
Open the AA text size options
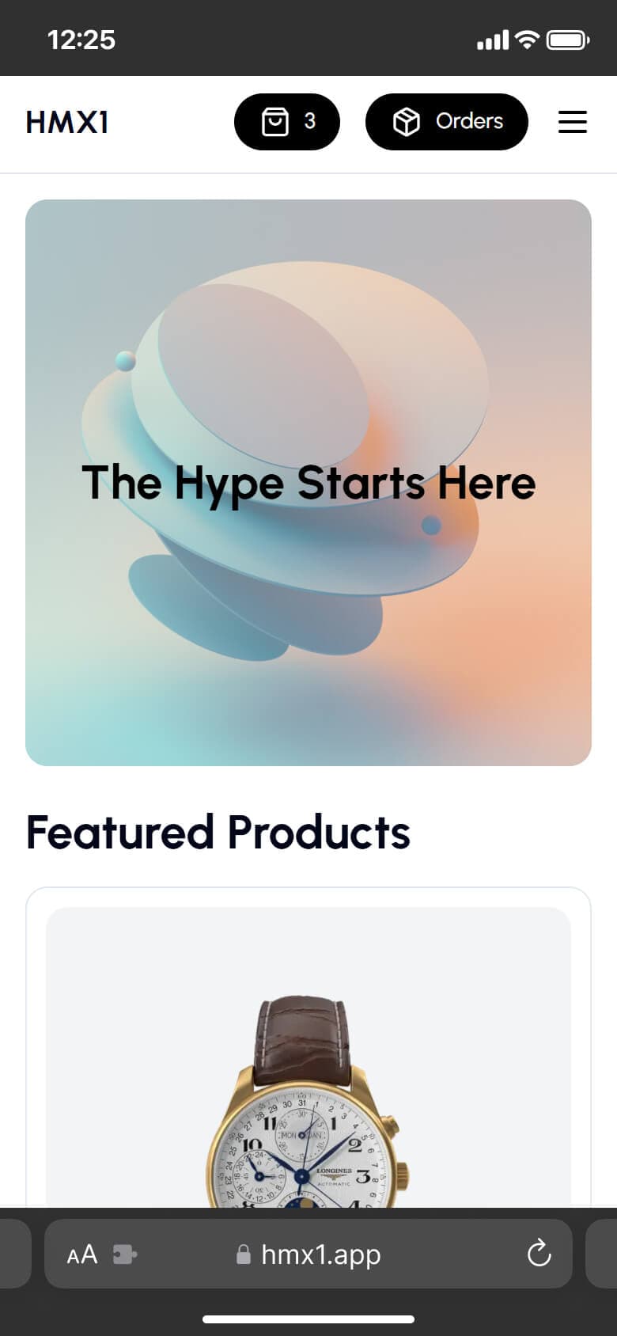pos(82,1254)
